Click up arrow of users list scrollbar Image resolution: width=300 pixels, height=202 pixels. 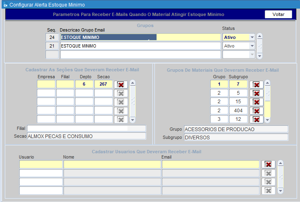280,163
